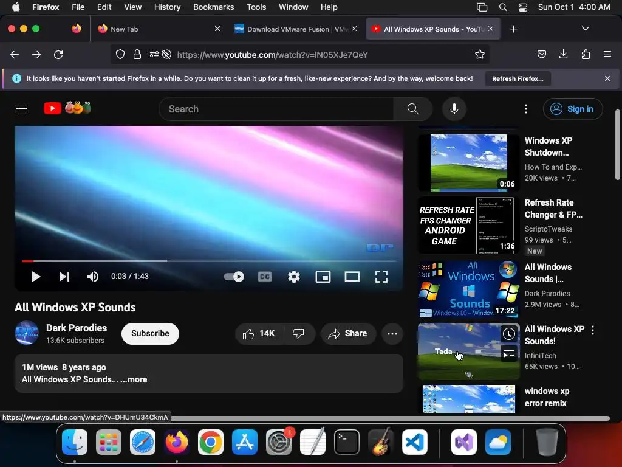Open options for All Windows XP Sounds! video
The height and width of the screenshot is (467, 622).
(x=593, y=330)
